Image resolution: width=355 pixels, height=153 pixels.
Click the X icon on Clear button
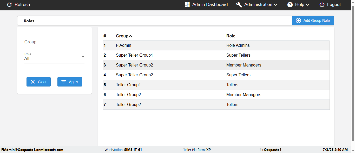pyautogui.click(x=33, y=82)
